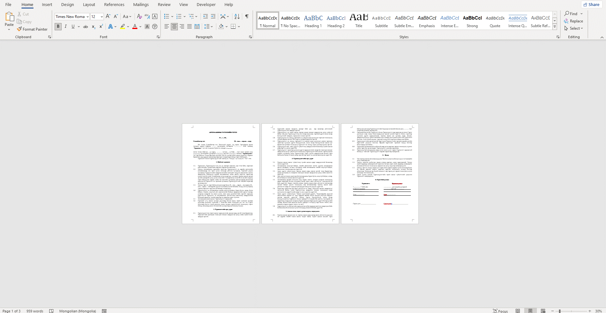This screenshot has height=313, width=606.
Task: Open the font name dropdown
Action: tap(87, 17)
